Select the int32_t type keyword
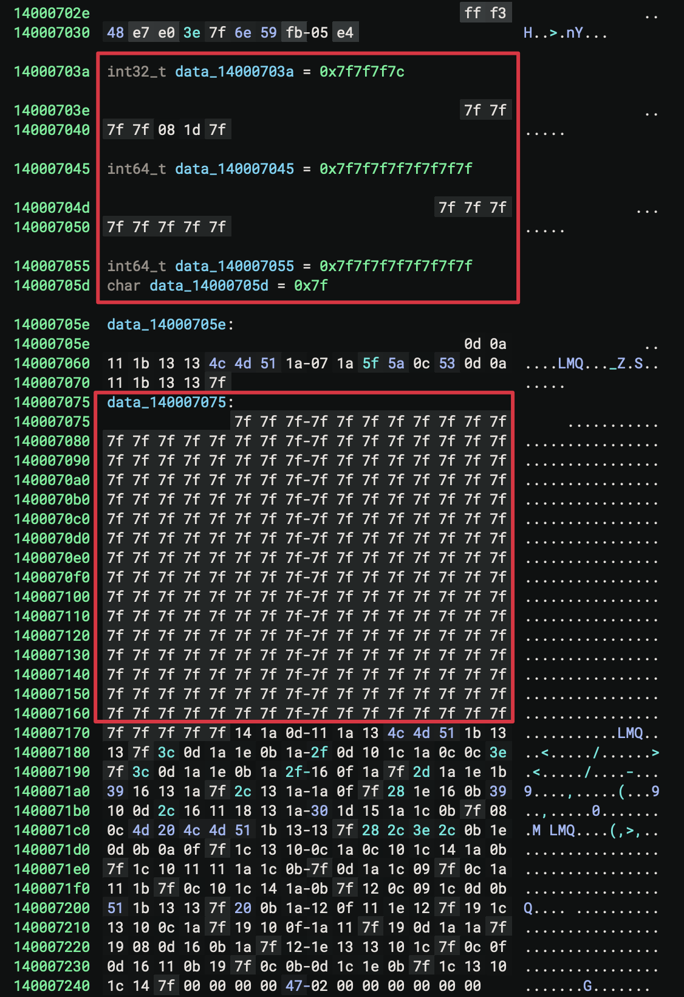Image resolution: width=684 pixels, height=997 pixels. point(137,71)
